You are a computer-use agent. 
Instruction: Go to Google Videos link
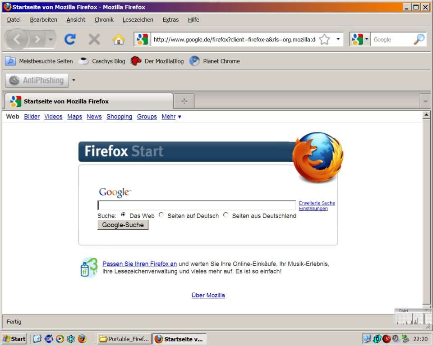(x=53, y=116)
